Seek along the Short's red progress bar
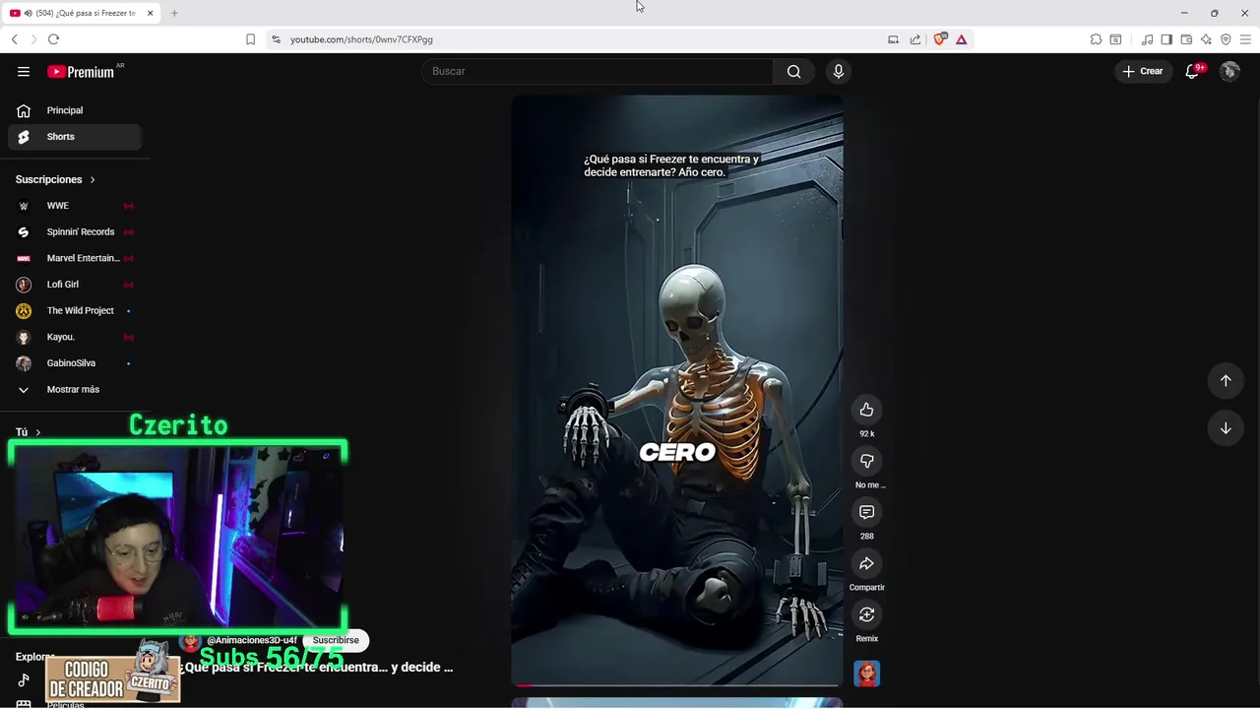The height and width of the screenshot is (709, 1260). click(x=677, y=684)
